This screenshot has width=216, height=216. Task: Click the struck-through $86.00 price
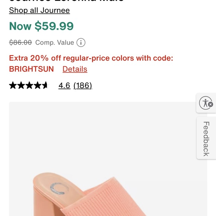coord(20,42)
